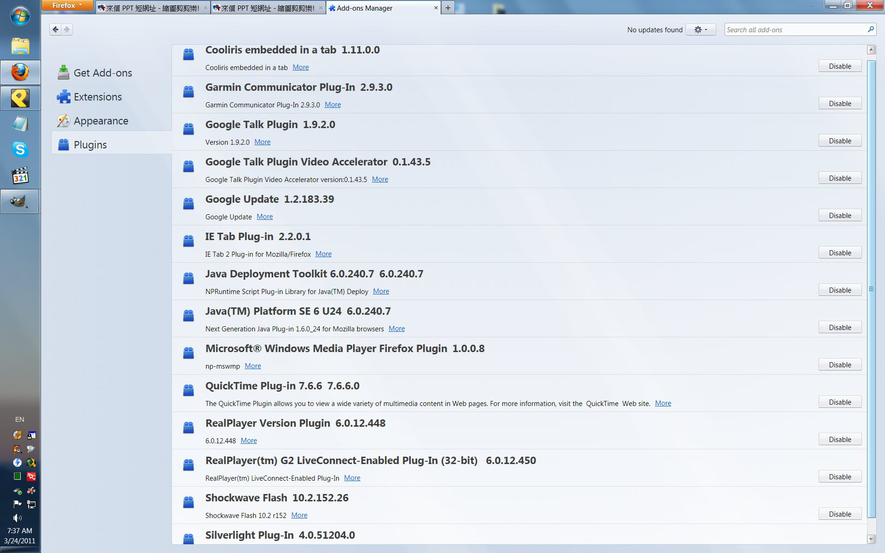Image resolution: width=885 pixels, height=553 pixels.
Task: Expand Google Update details via More
Action: (x=265, y=217)
